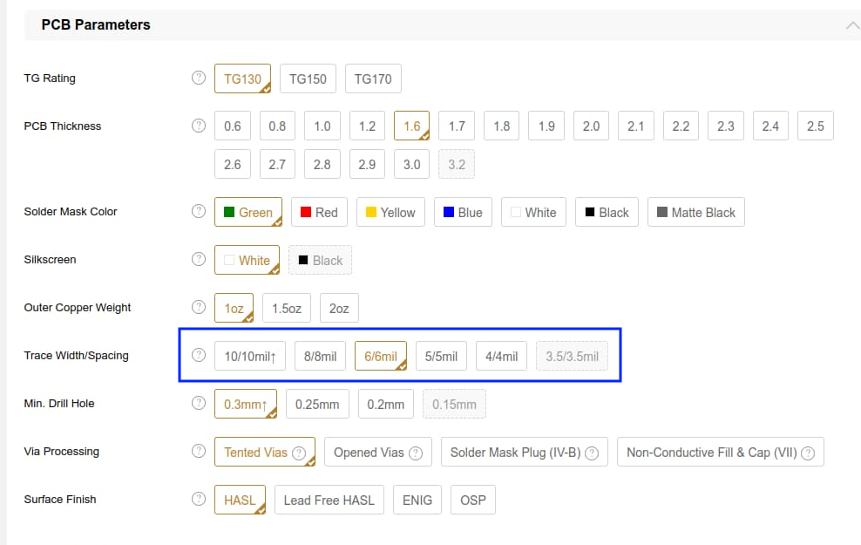Choose PCB thickness 2.2

(x=681, y=126)
